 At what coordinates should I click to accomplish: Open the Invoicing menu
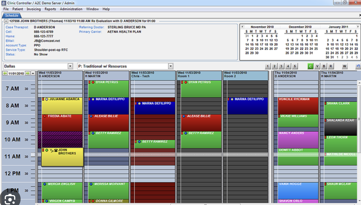pos(34,9)
